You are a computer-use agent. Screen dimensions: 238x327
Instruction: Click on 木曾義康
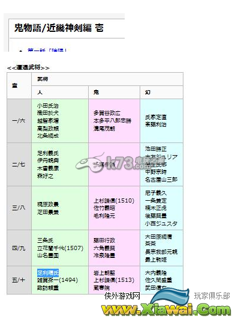point(48,168)
